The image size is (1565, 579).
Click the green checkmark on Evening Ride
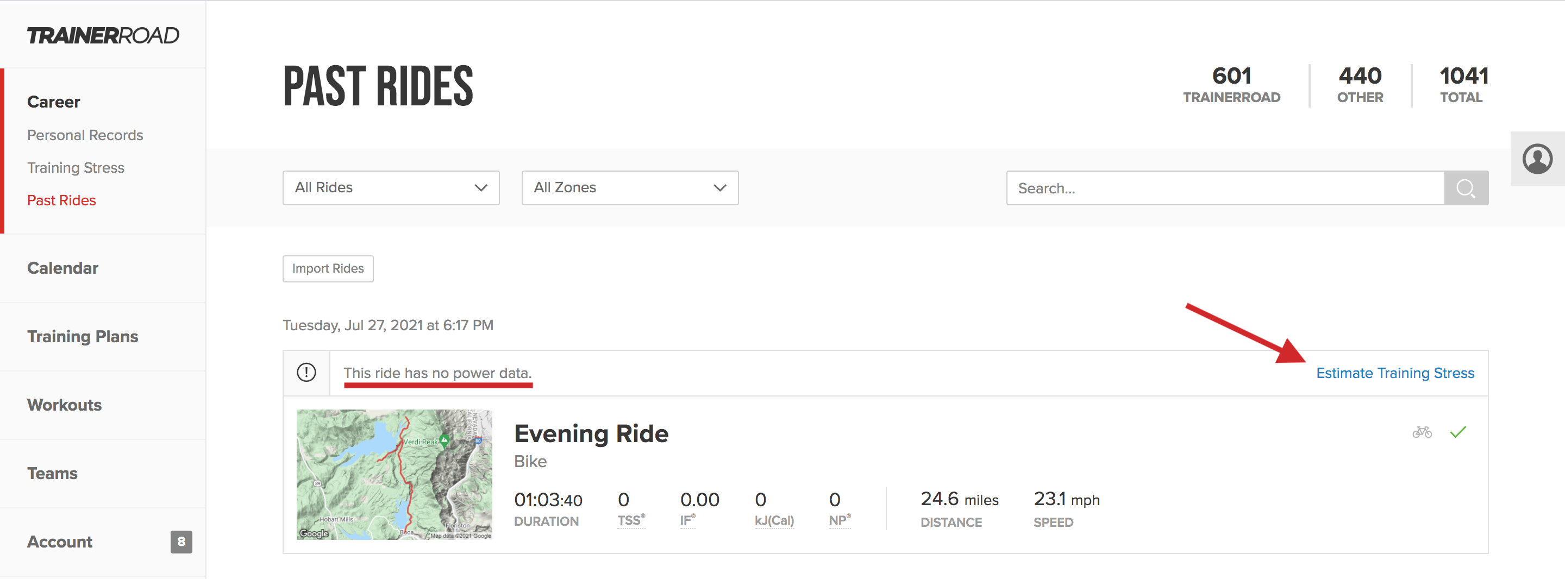[x=1458, y=432]
